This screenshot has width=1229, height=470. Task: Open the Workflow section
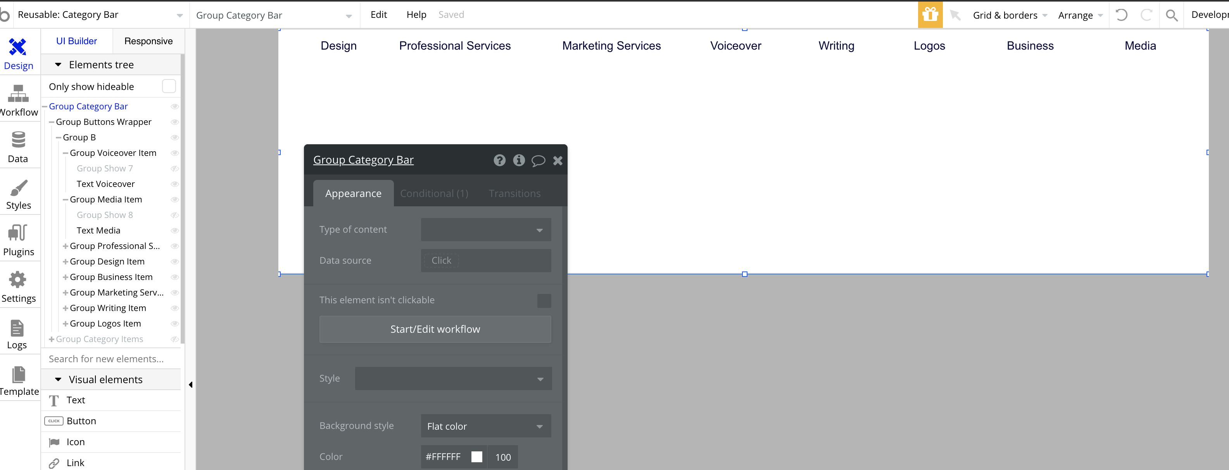18,100
